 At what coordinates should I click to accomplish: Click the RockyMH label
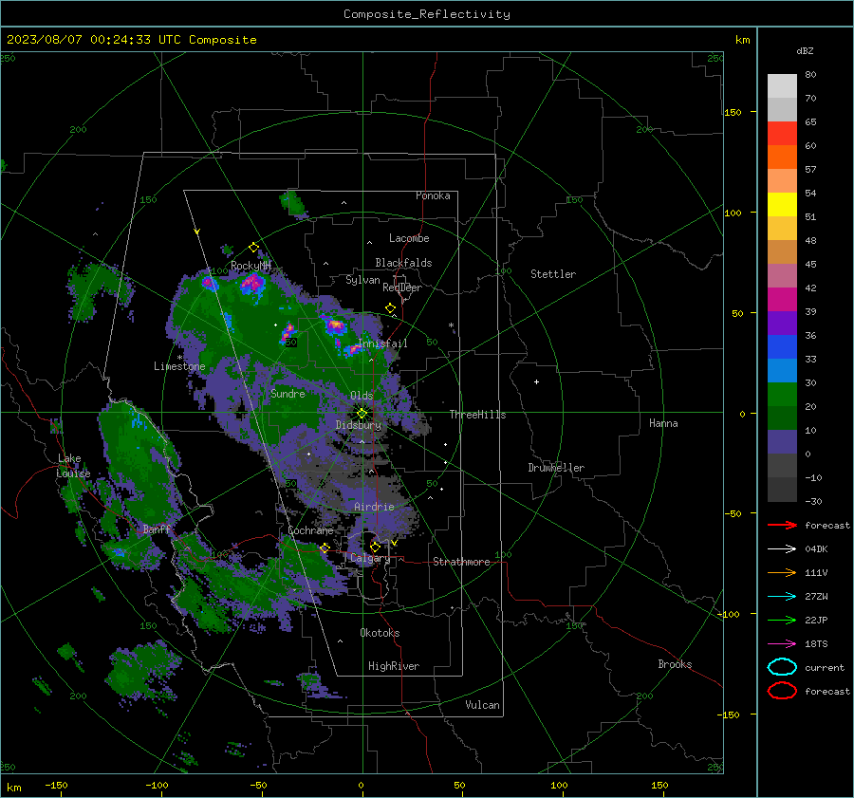[x=251, y=266]
